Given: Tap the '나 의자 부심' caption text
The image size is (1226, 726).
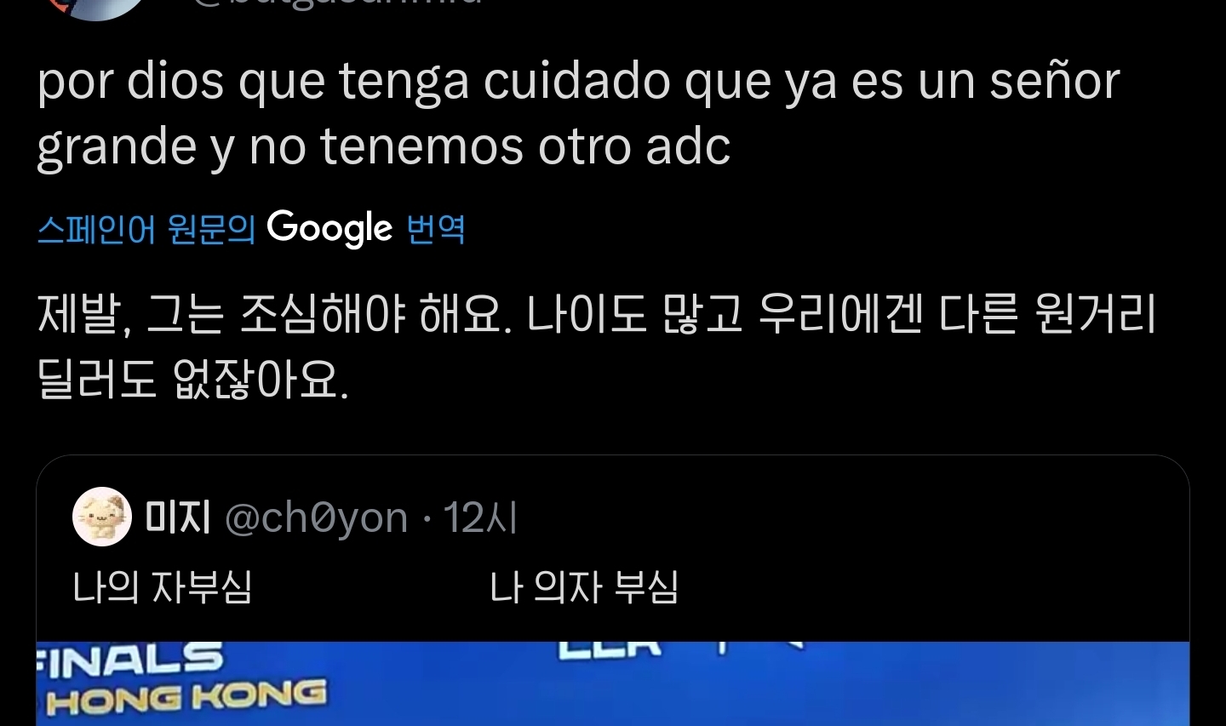Looking at the screenshot, I should coord(584,586).
